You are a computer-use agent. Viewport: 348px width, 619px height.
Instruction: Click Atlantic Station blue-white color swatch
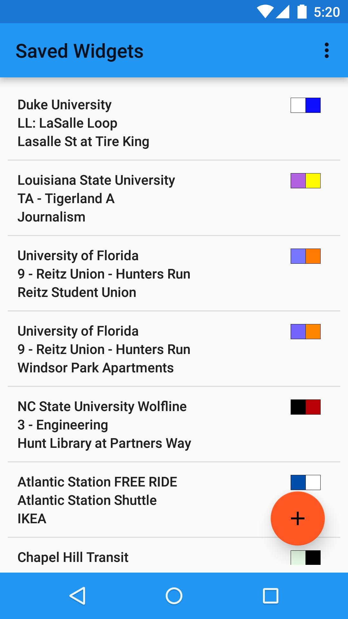305,482
